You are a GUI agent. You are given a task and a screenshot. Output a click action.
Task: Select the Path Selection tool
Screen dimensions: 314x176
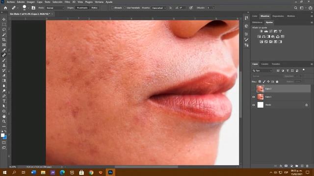[4, 106]
